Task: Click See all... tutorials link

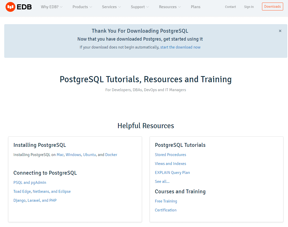Action: click(162, 181)
